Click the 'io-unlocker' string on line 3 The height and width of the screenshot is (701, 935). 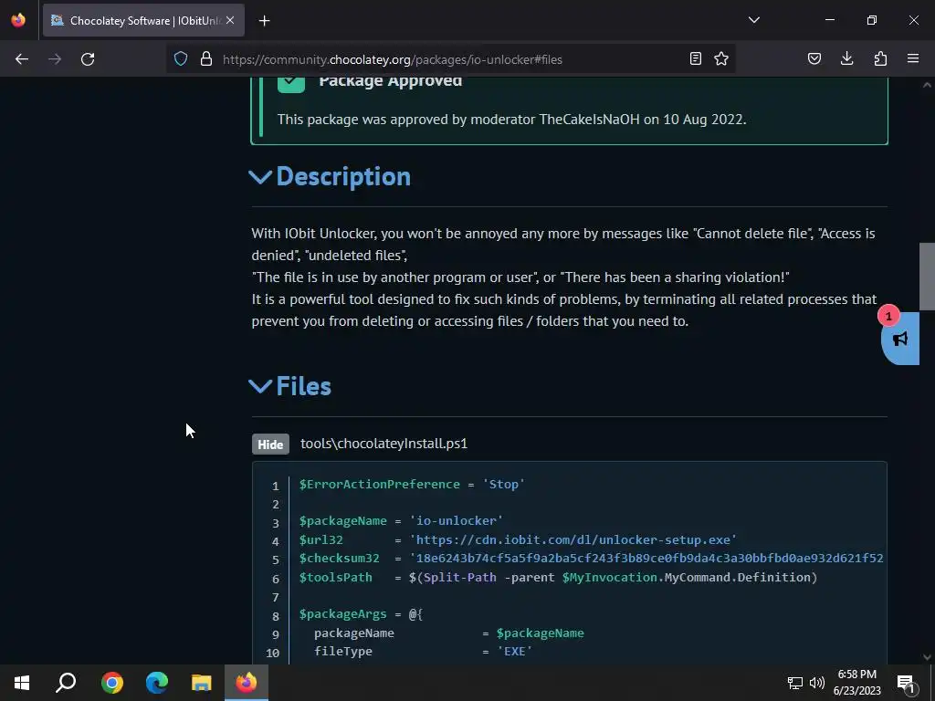457,520
